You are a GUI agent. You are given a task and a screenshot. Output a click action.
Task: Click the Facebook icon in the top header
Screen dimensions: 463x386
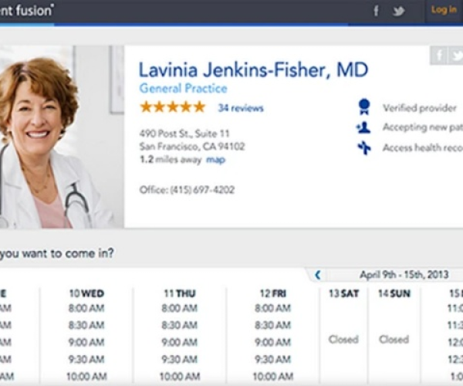(377, 11)
